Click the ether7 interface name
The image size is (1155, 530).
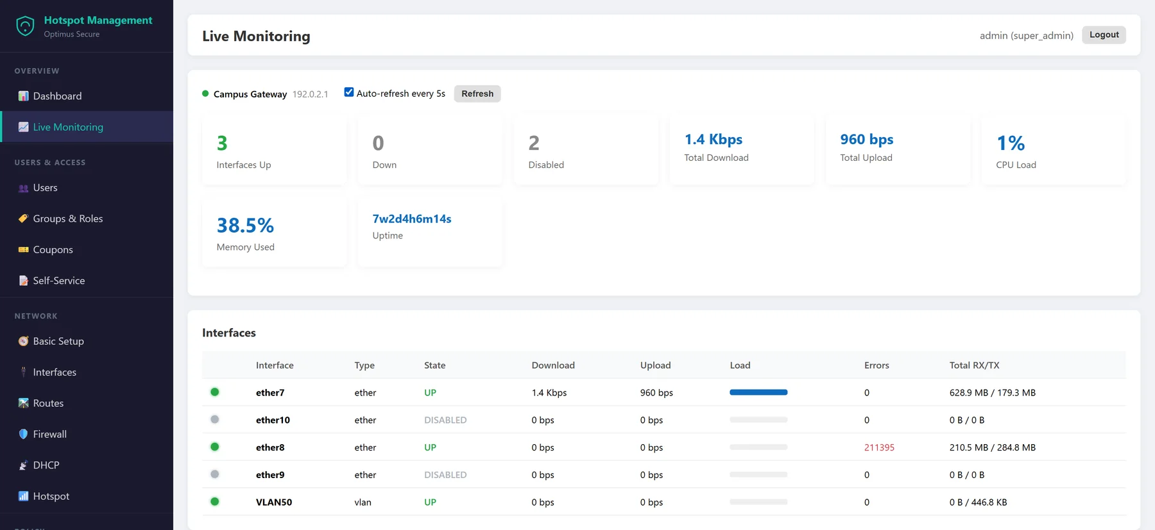point(270,392)
